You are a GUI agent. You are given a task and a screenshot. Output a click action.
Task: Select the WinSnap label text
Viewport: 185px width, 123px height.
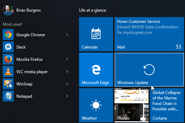tap(24, 84)
